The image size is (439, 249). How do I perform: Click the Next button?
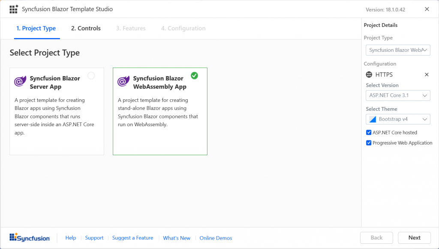coord(414,238)
